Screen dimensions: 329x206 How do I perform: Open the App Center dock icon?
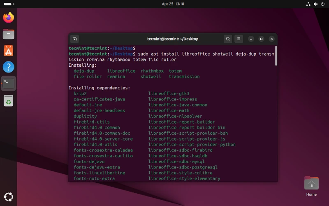8,50
